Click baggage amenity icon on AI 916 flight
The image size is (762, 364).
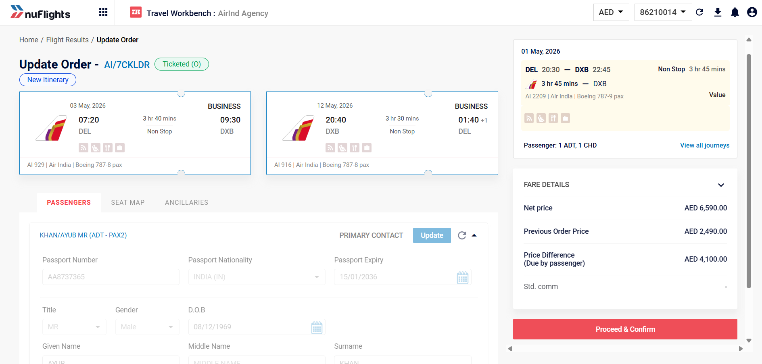click(x=367, y=148)
